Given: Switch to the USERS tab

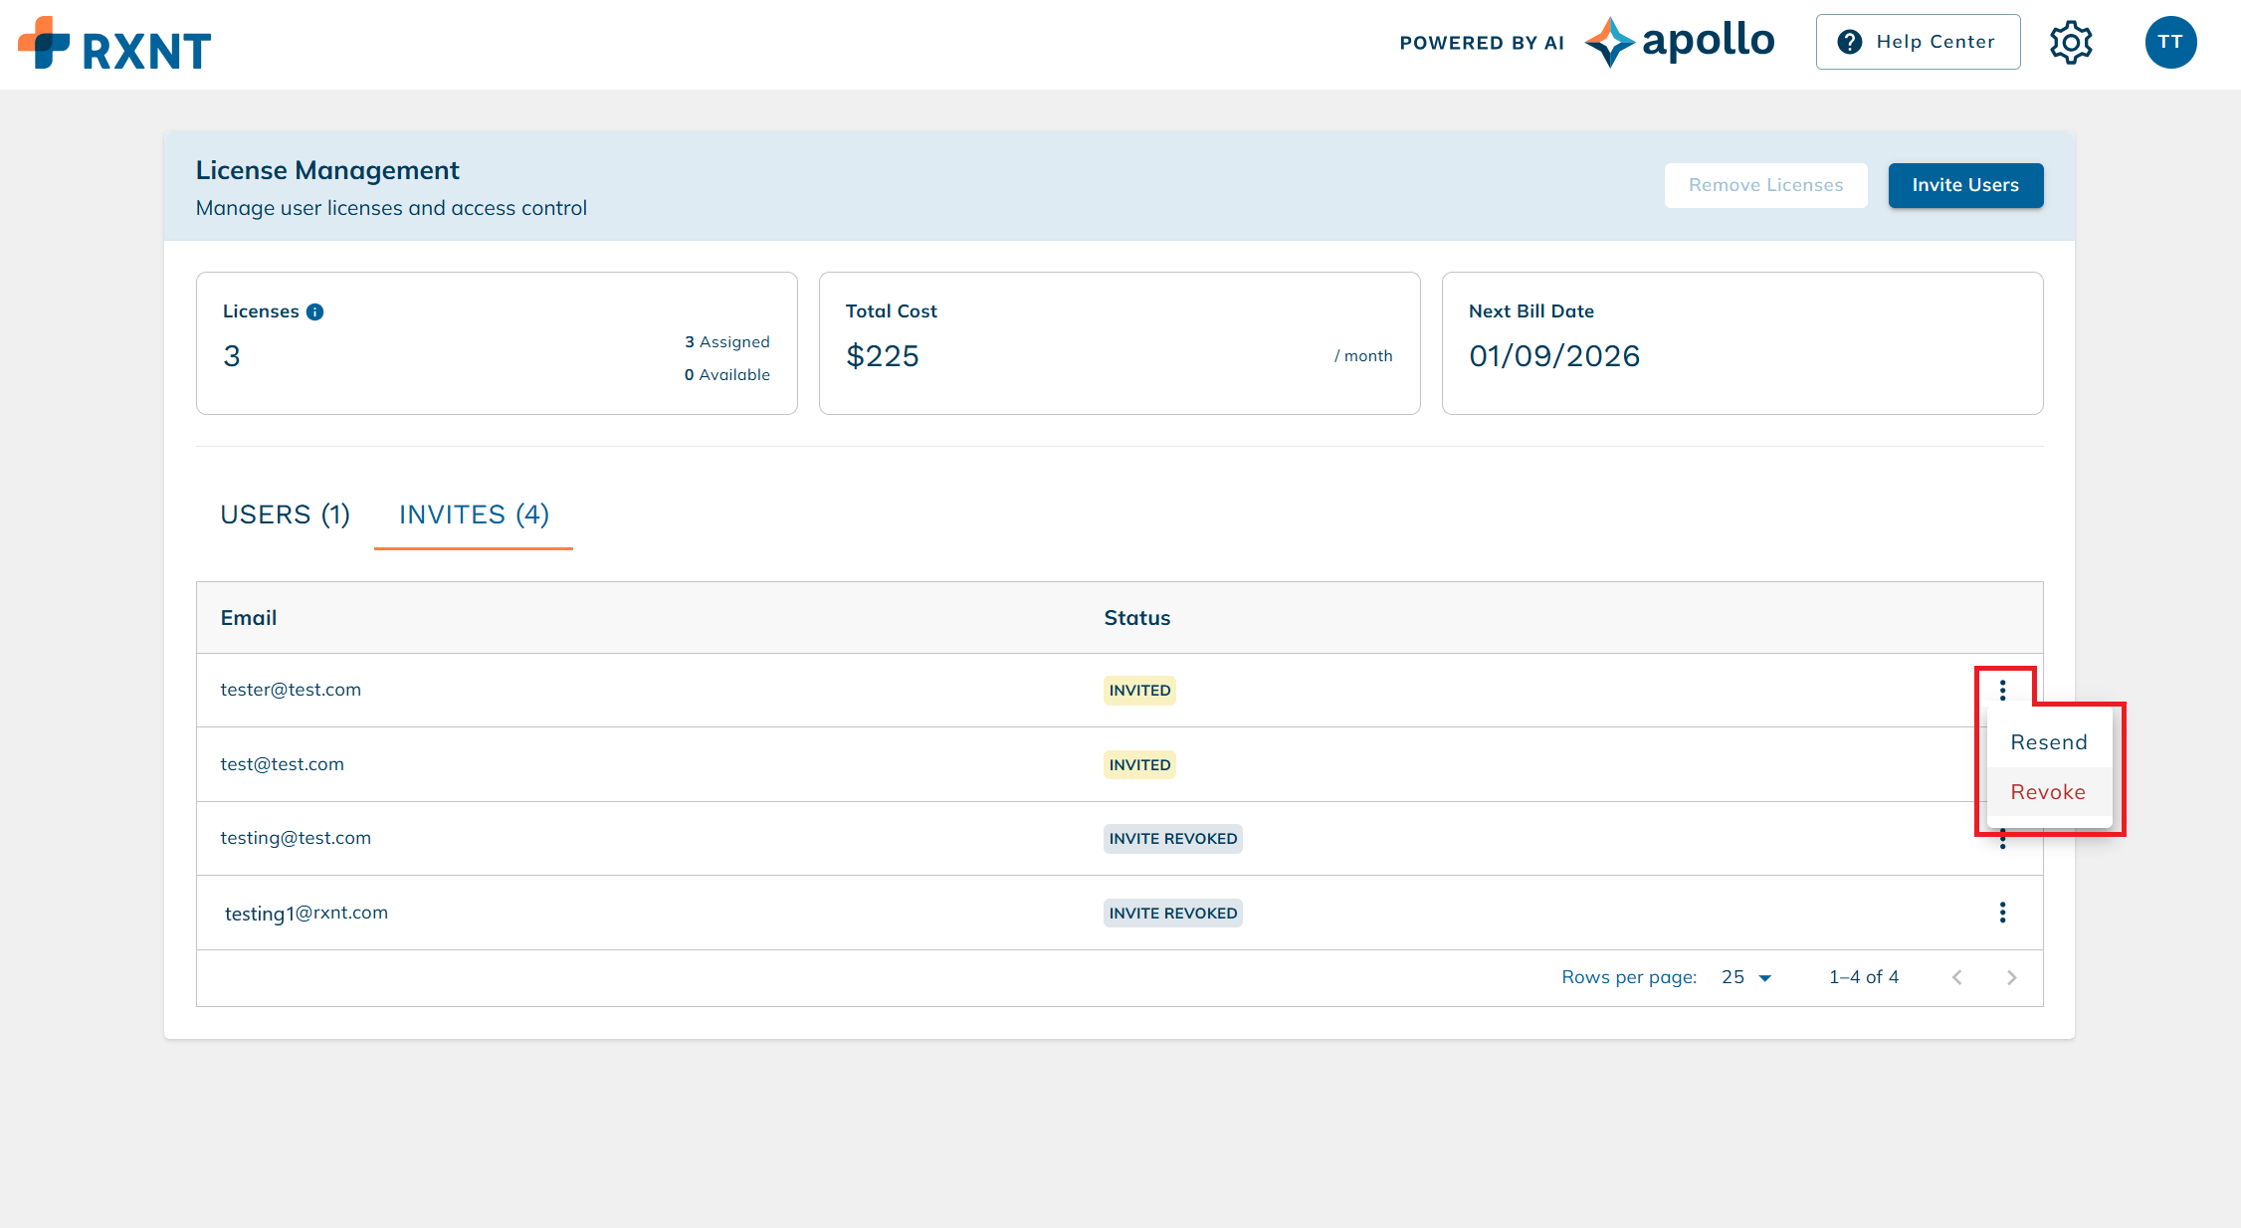Looking at the screenshot, I should [285, 514].
